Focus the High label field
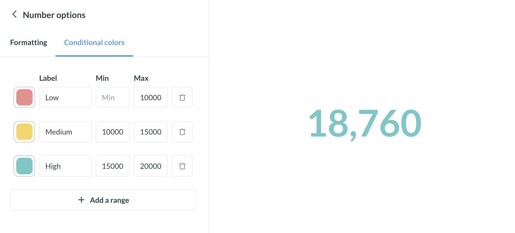The height and width of the screenshot is (233, 515). coord(65,166)
